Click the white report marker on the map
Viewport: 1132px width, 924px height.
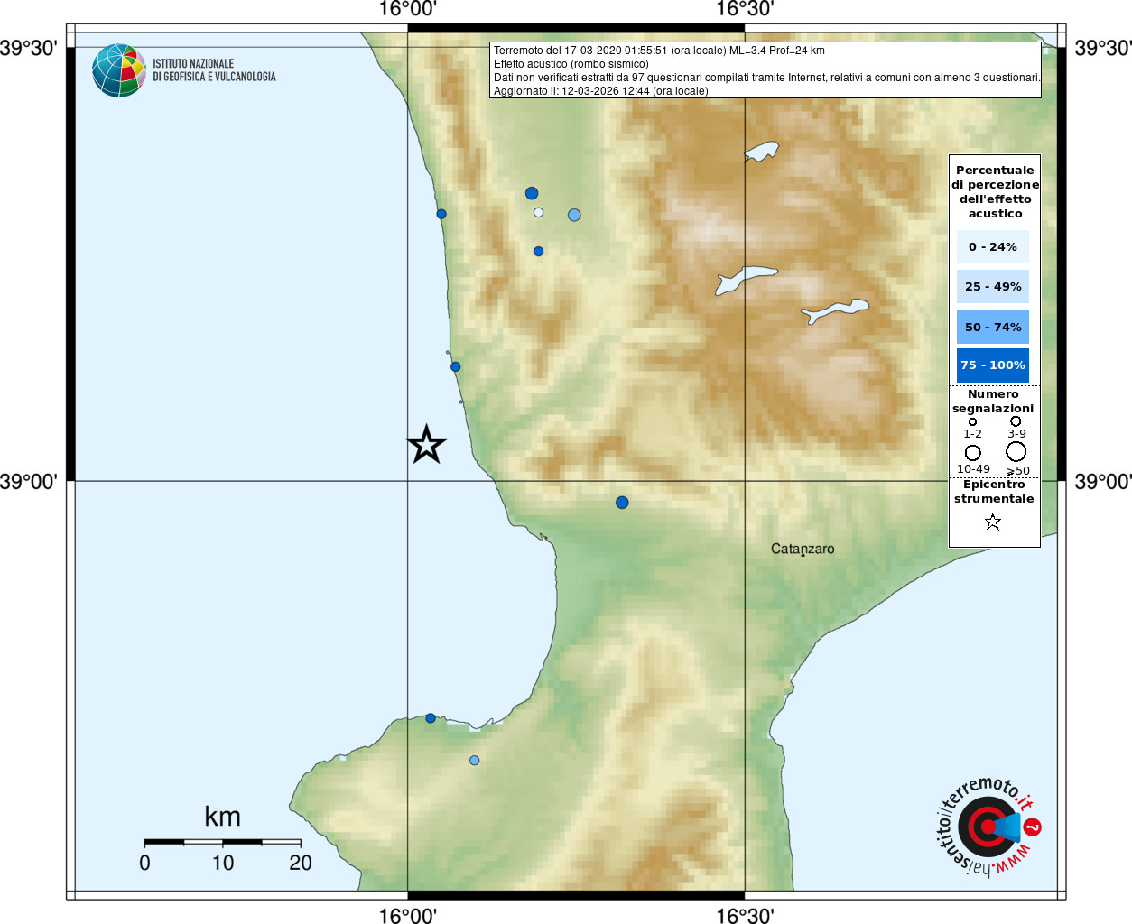coord(538,213)
